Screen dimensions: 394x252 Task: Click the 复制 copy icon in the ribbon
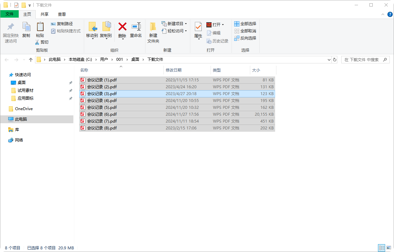26,27
